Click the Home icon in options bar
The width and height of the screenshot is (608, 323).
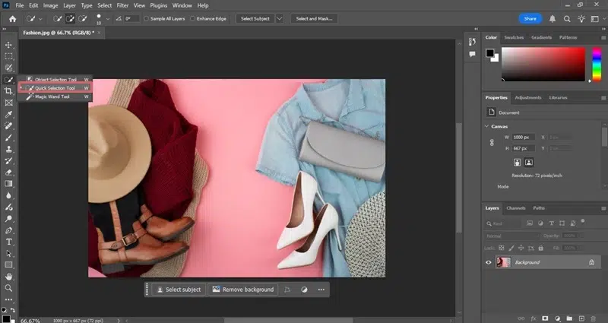[x=12, y=18]
